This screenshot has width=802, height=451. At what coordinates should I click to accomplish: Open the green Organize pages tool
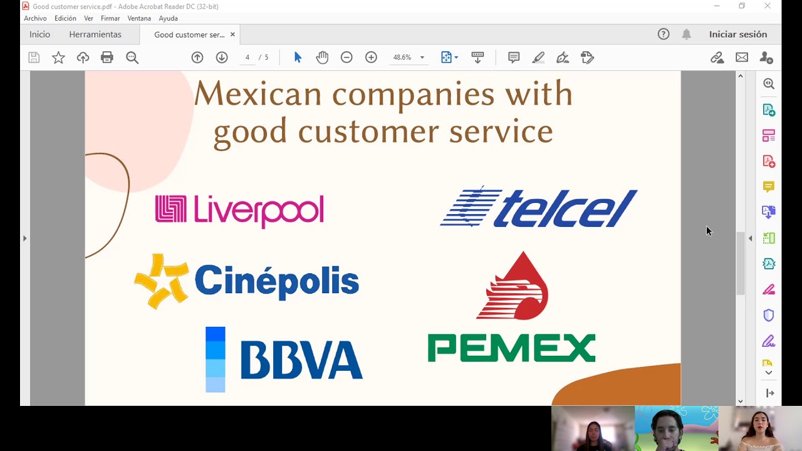click(769, 238)
